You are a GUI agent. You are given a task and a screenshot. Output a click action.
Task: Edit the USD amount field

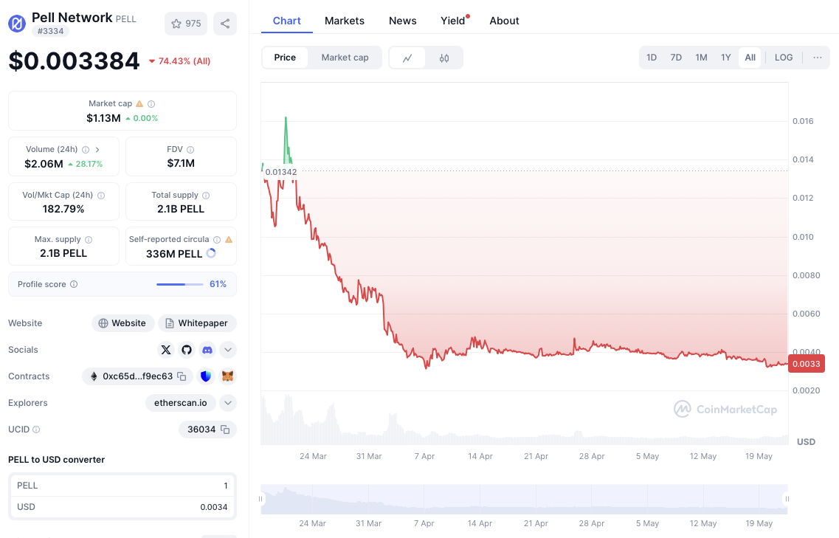[122, 507]
